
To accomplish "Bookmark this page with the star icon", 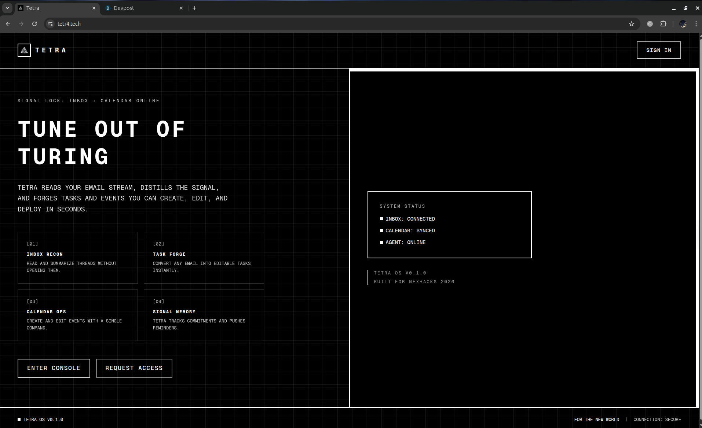I will tap(632, 24).
